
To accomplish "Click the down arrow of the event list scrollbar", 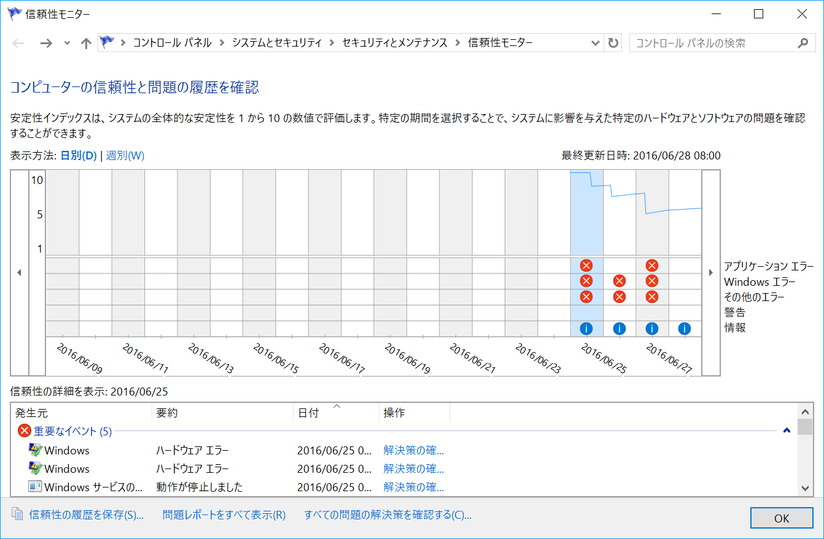I will click(805, 486).
